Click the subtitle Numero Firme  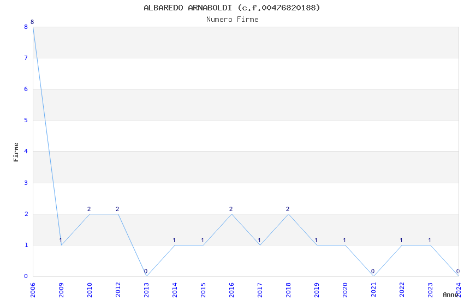point(233,20)
